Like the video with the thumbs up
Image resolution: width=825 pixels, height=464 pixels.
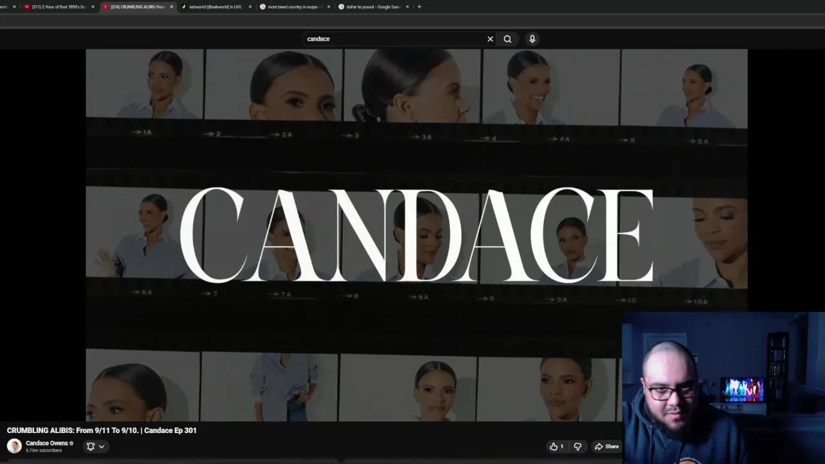[556, 447]
